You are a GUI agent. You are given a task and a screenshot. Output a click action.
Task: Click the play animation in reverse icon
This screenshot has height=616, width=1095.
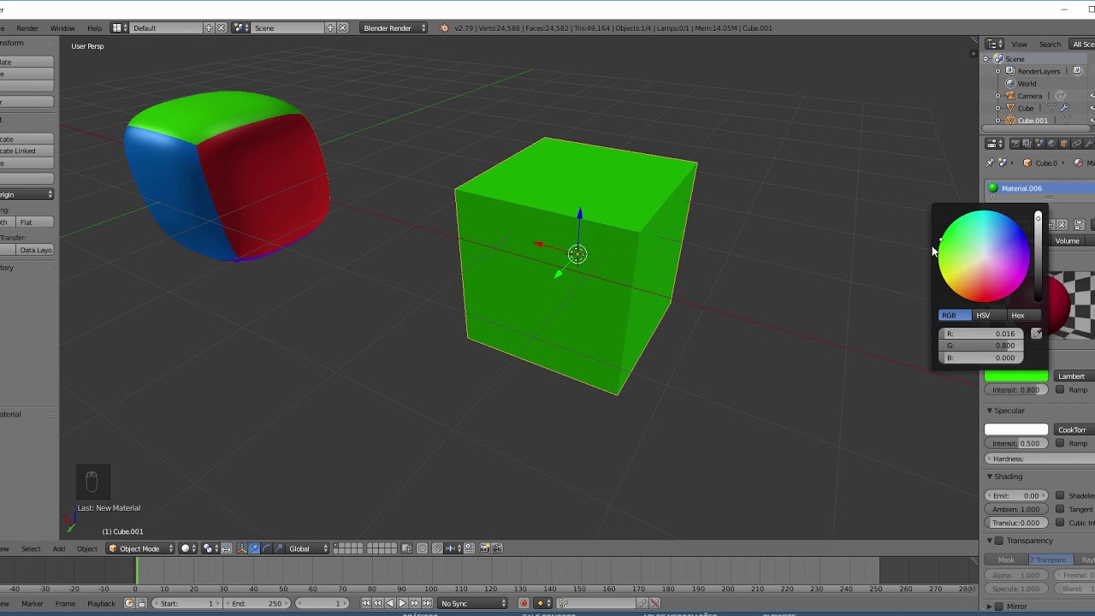390,603
